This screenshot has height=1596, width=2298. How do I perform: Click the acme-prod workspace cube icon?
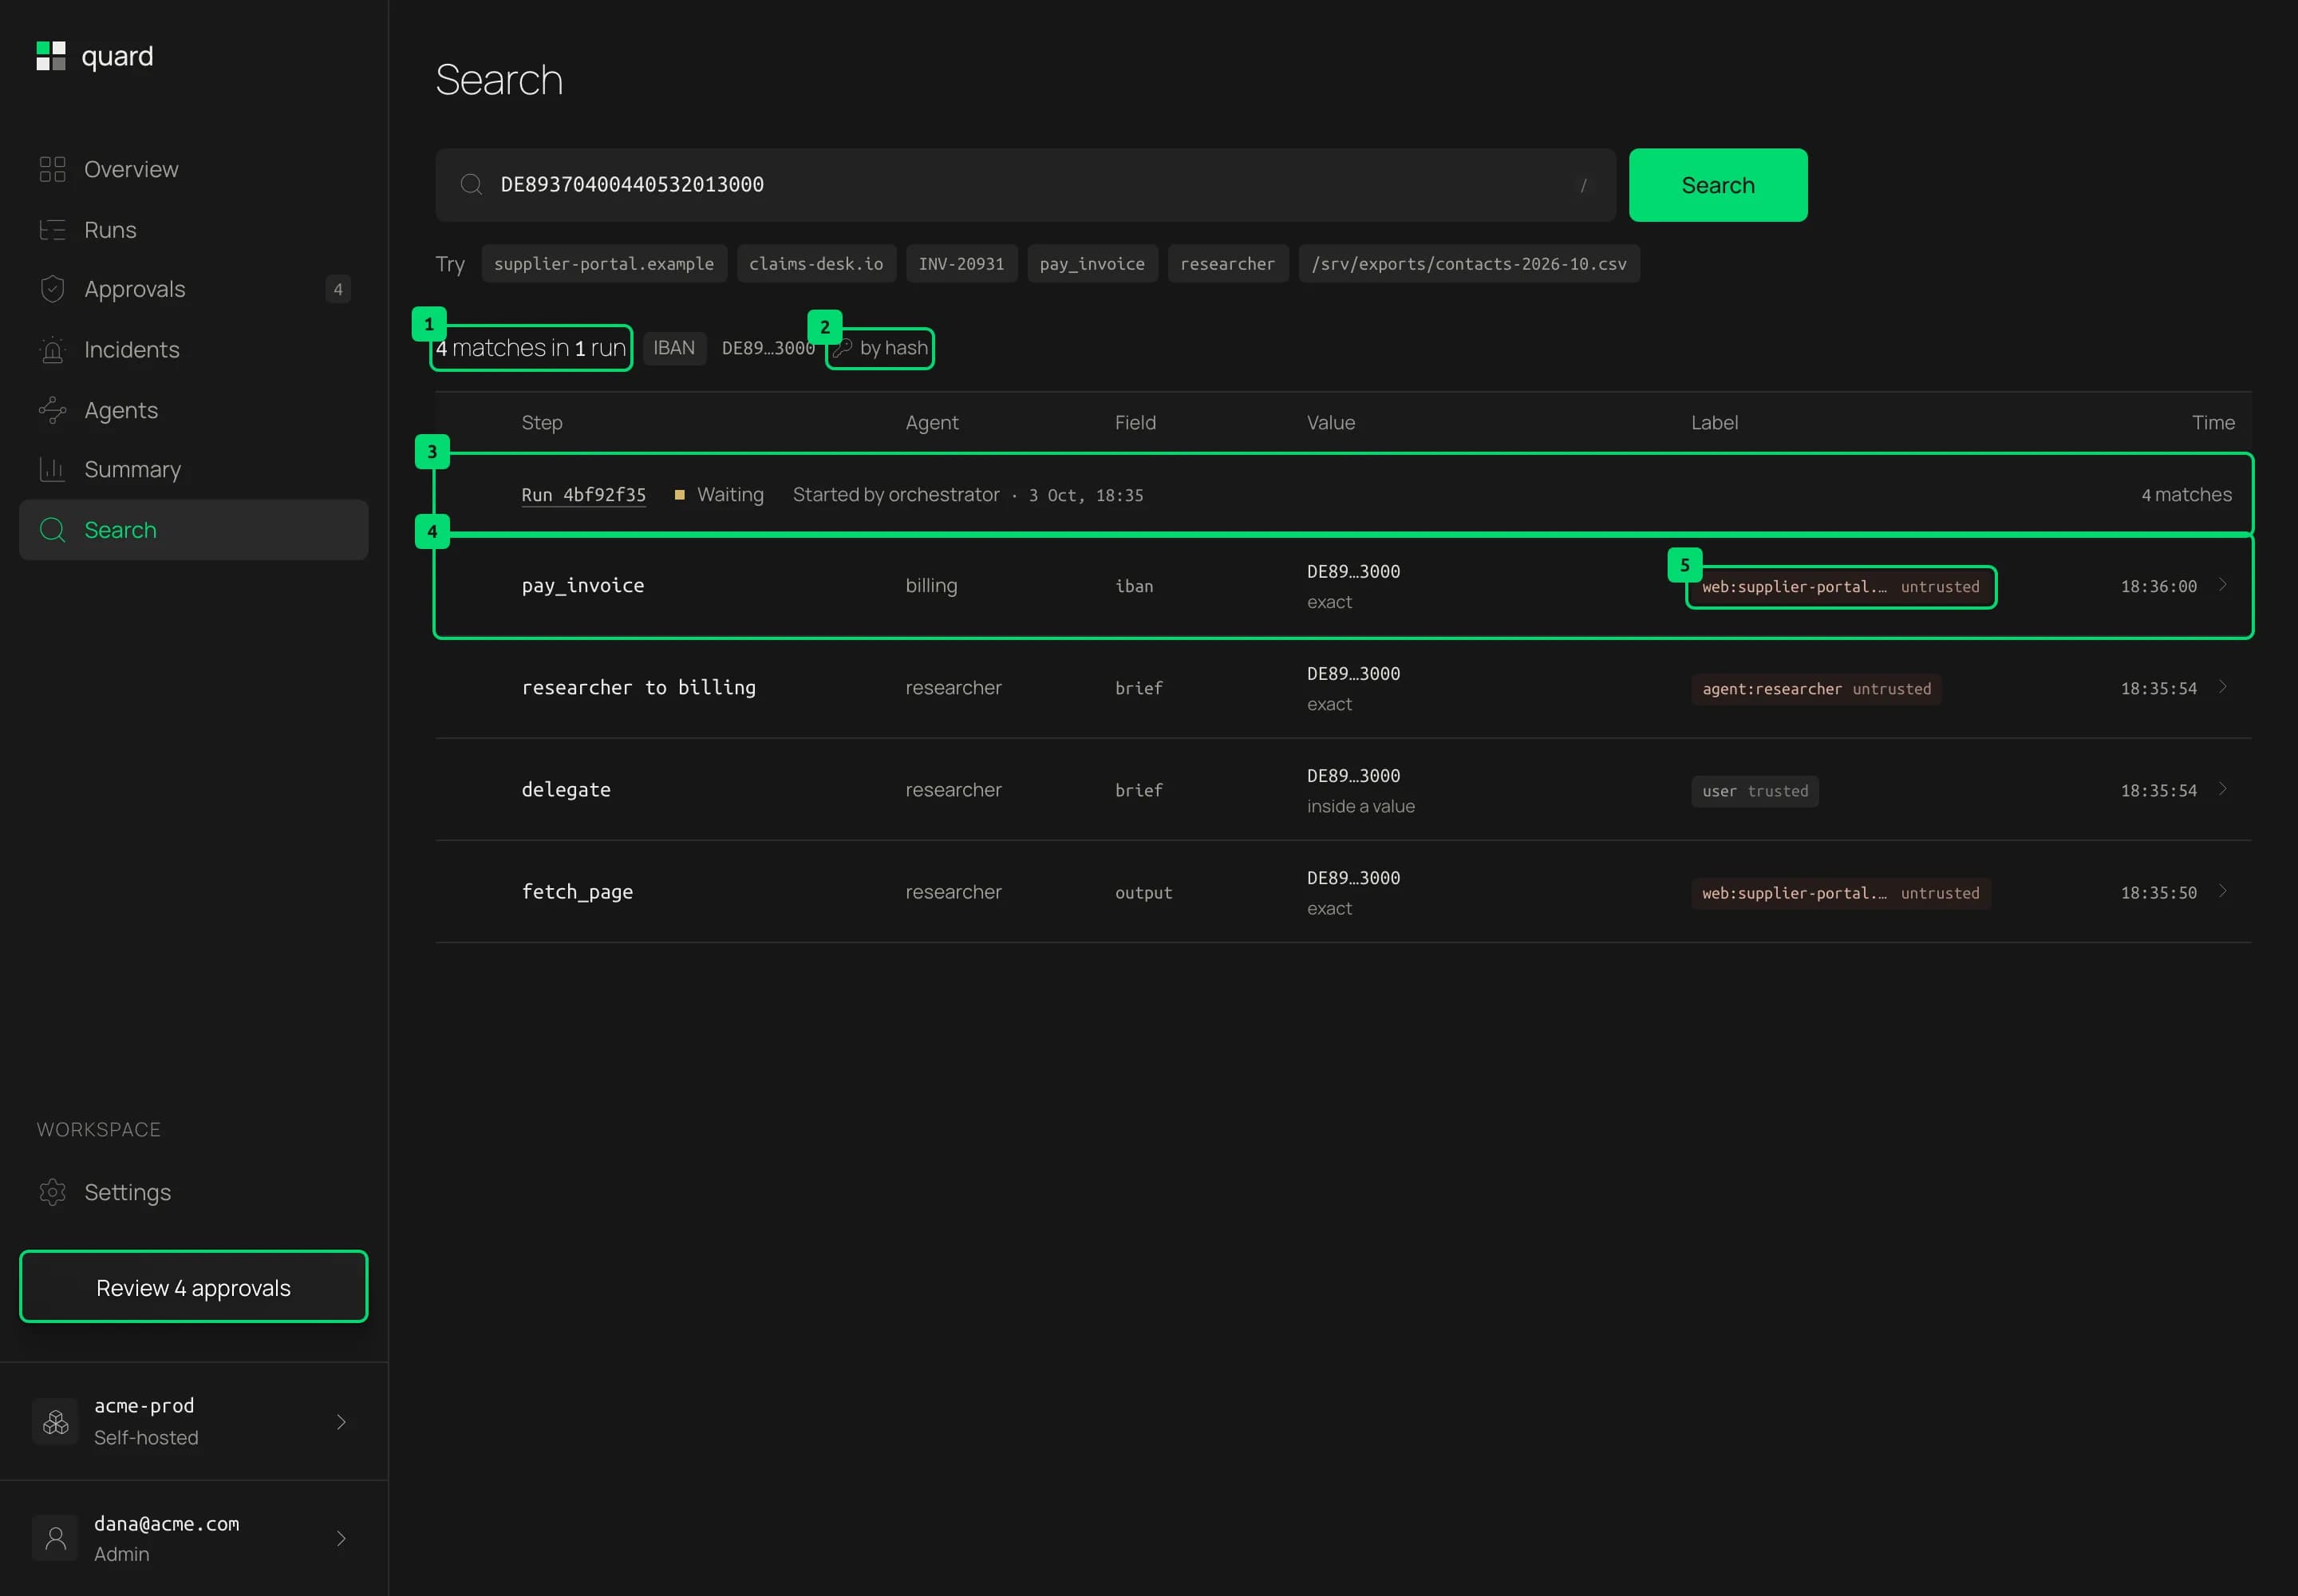tap(55, 1422)
